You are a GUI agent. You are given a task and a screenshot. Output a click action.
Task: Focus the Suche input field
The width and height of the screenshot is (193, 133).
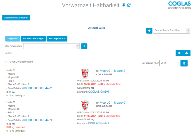click(89, 53)
